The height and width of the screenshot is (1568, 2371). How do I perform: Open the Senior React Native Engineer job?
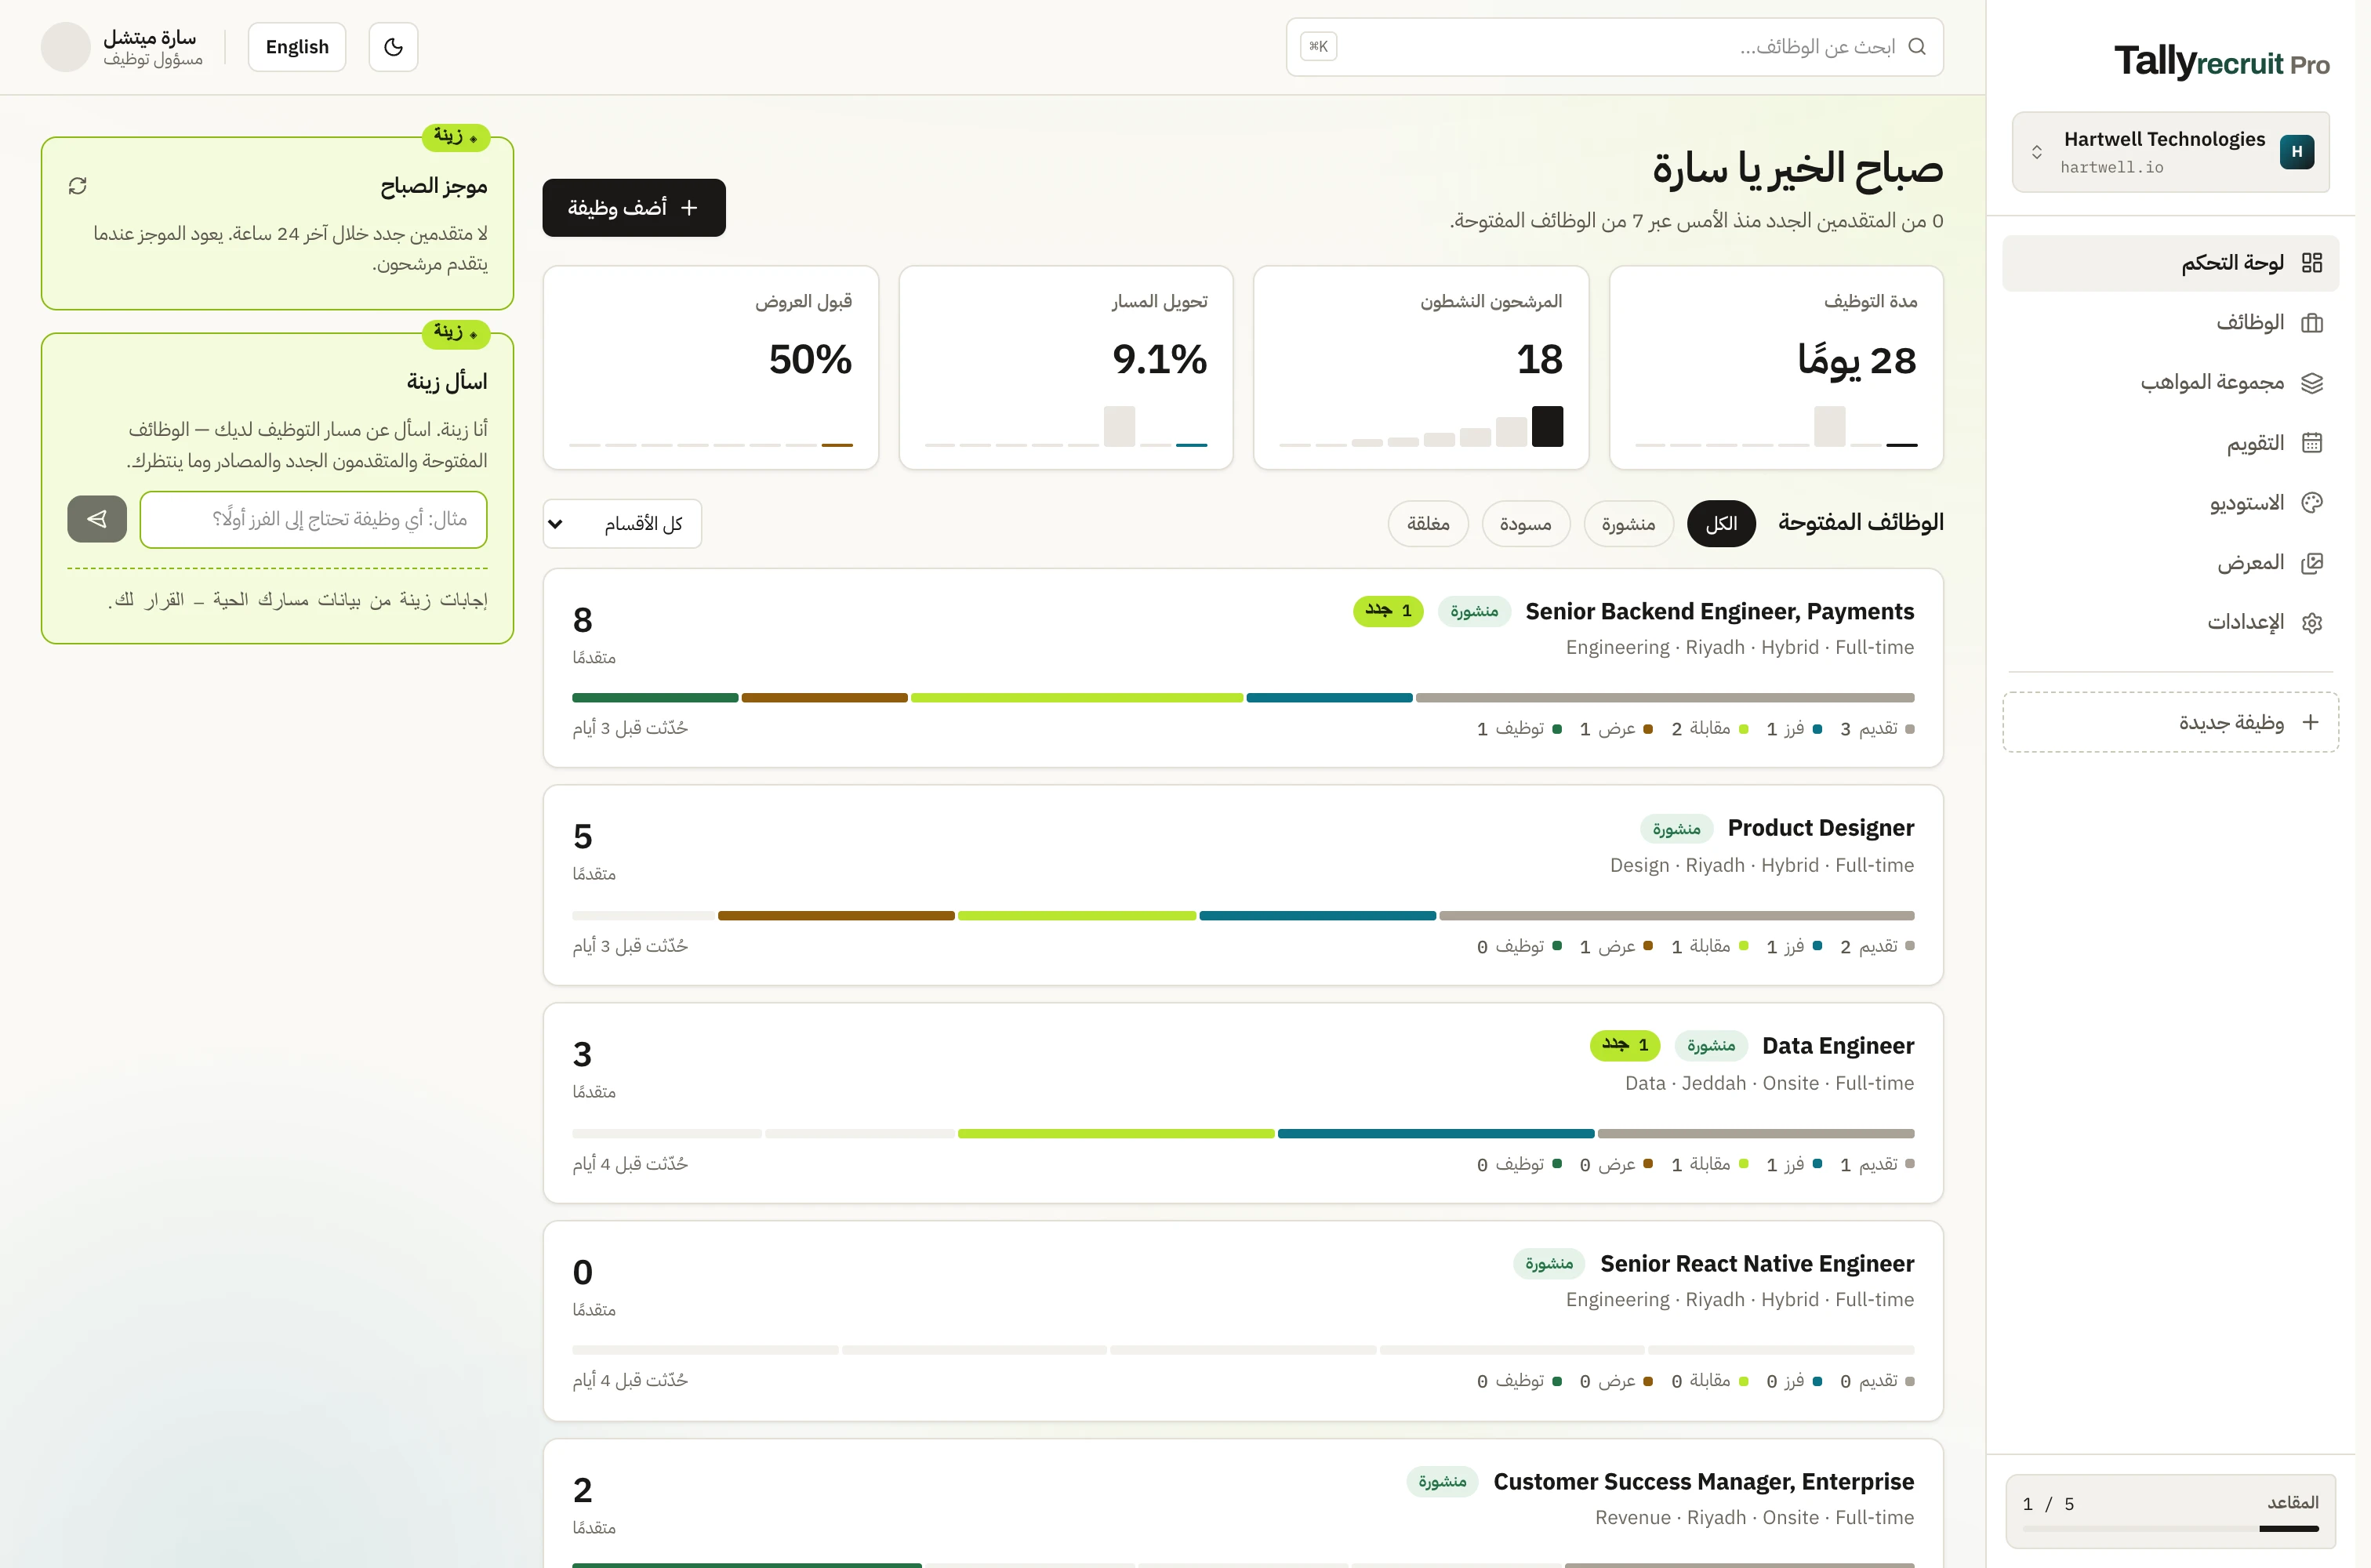pyautogui.click(x=1243, y=1321)
